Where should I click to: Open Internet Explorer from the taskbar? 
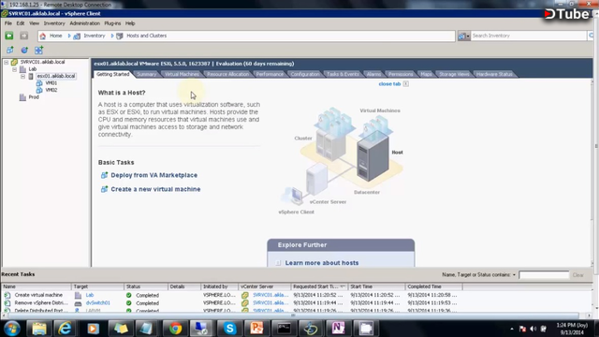[x=65, y=329]
